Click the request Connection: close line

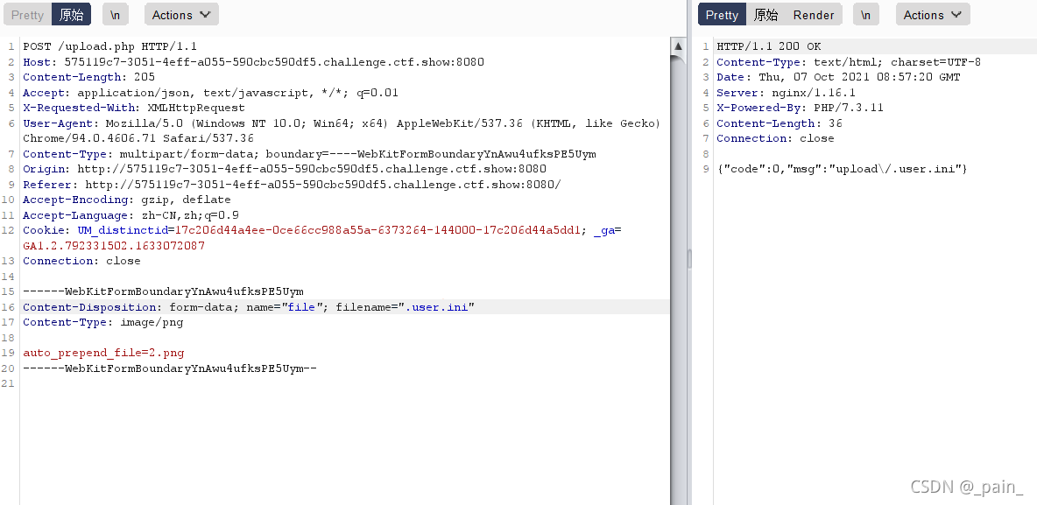[x=82, y=261]
